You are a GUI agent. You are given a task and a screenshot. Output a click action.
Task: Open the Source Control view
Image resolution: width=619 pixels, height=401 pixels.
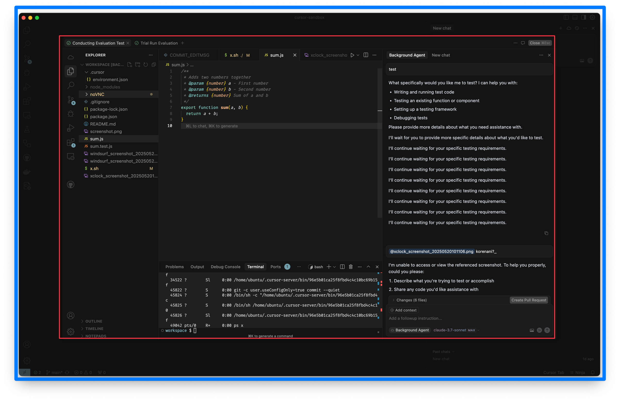coord(70,100)
